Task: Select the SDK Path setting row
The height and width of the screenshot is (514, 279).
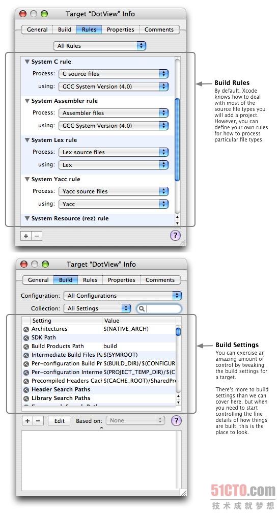Action: 99,337
